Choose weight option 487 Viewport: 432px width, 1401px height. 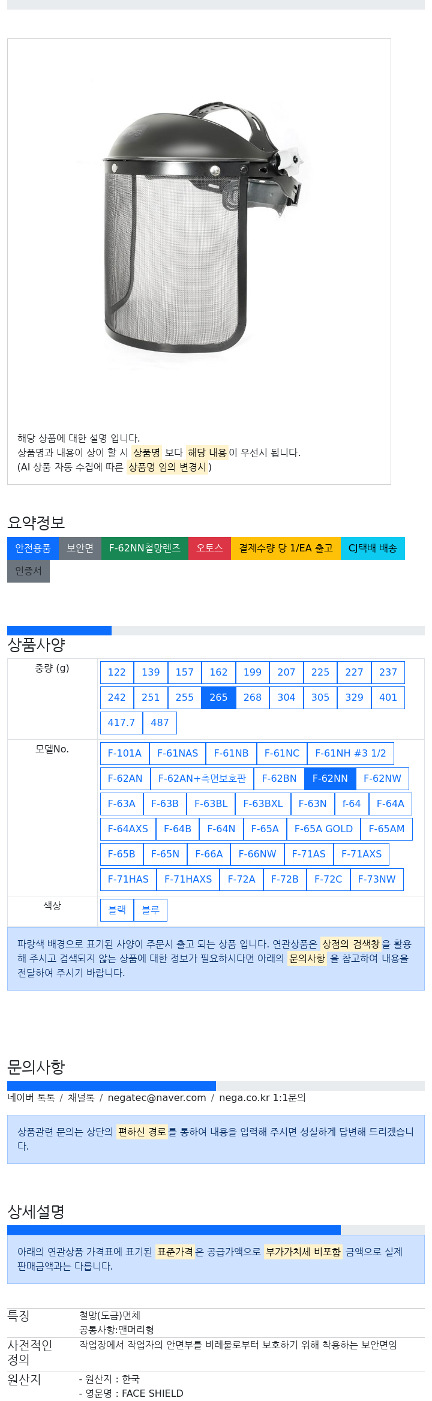point(160,723)
